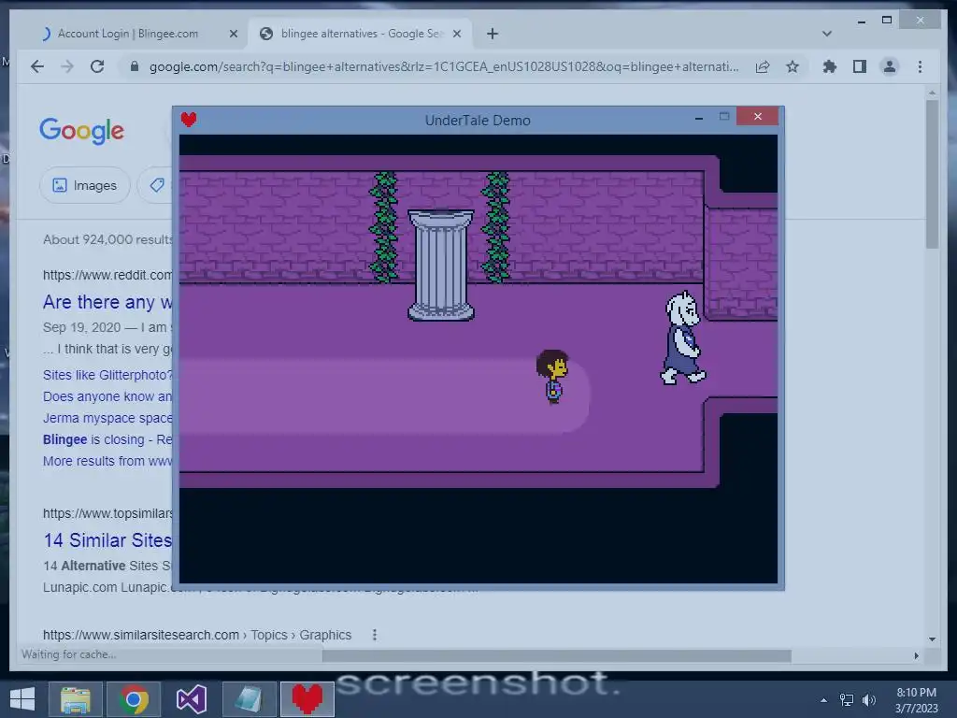
Task: Open the three-dot menu beside Graphics result
Action: pos(374,635)
